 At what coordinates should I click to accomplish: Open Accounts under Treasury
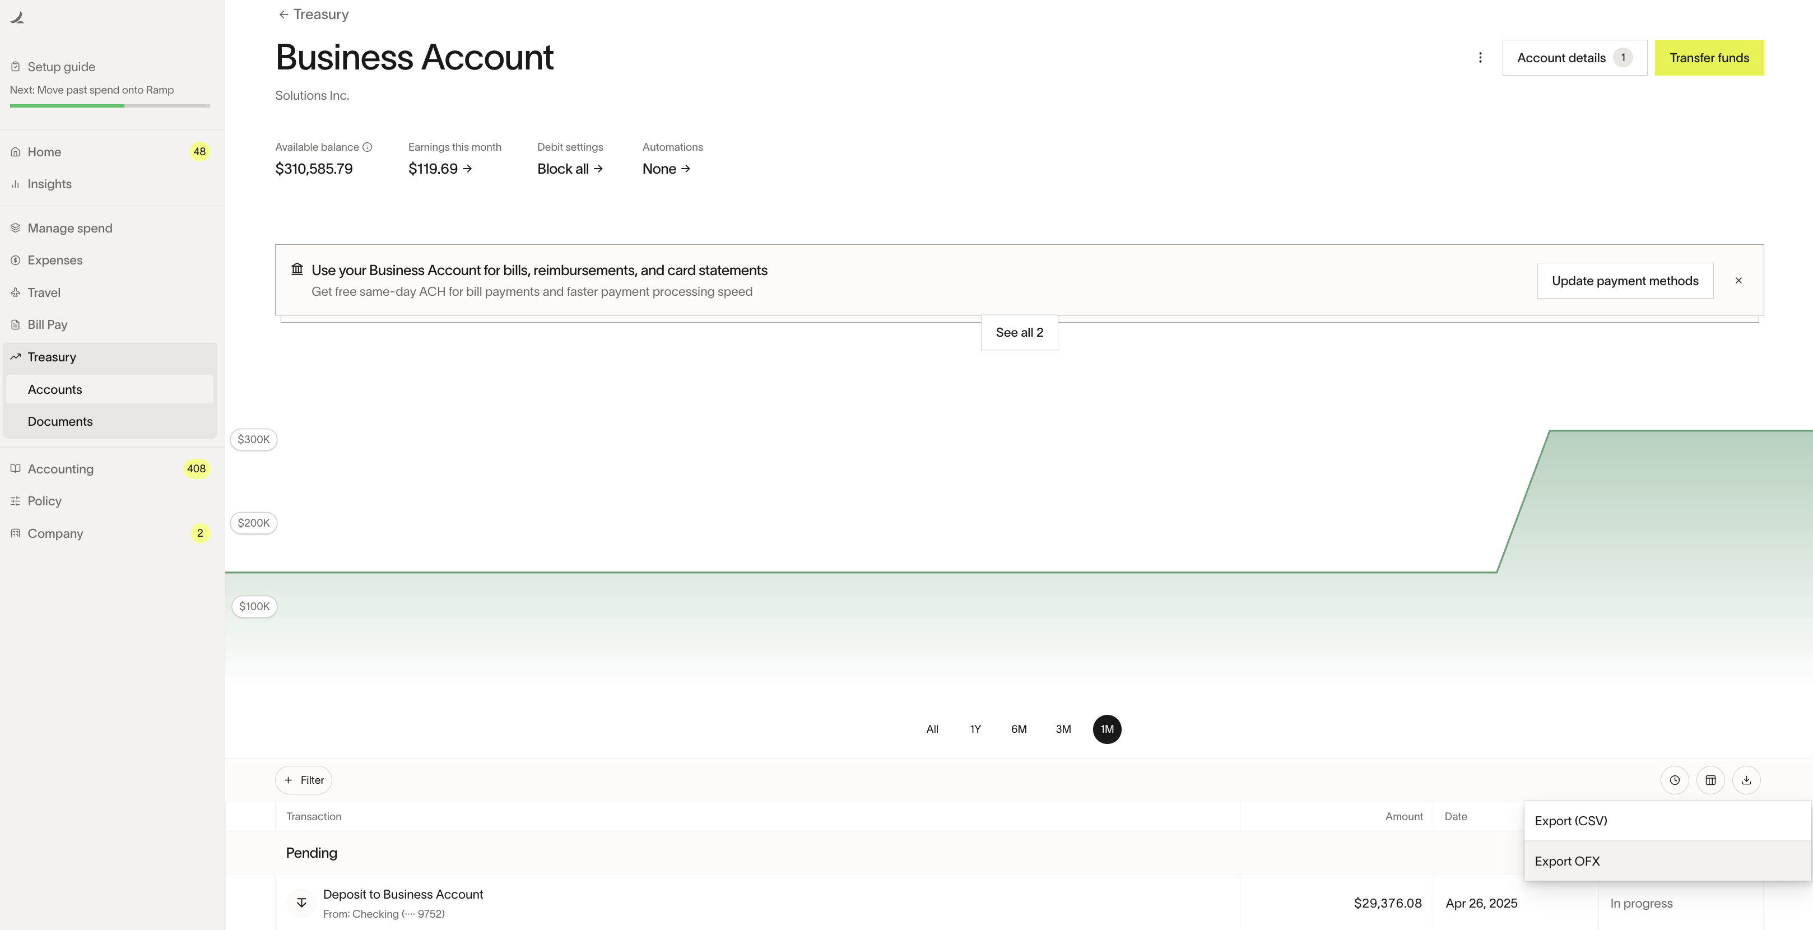[x=110, y=389]
